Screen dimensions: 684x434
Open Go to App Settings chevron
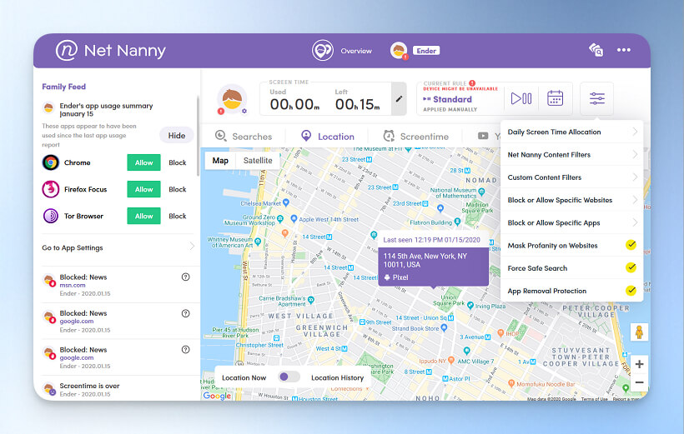[191, 247]
